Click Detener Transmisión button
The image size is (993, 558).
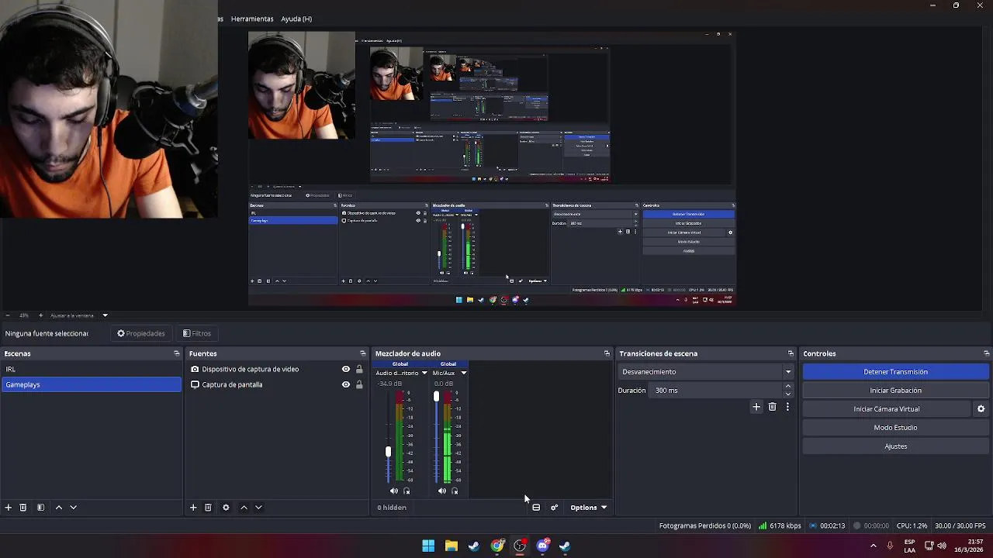coord(895,372)
